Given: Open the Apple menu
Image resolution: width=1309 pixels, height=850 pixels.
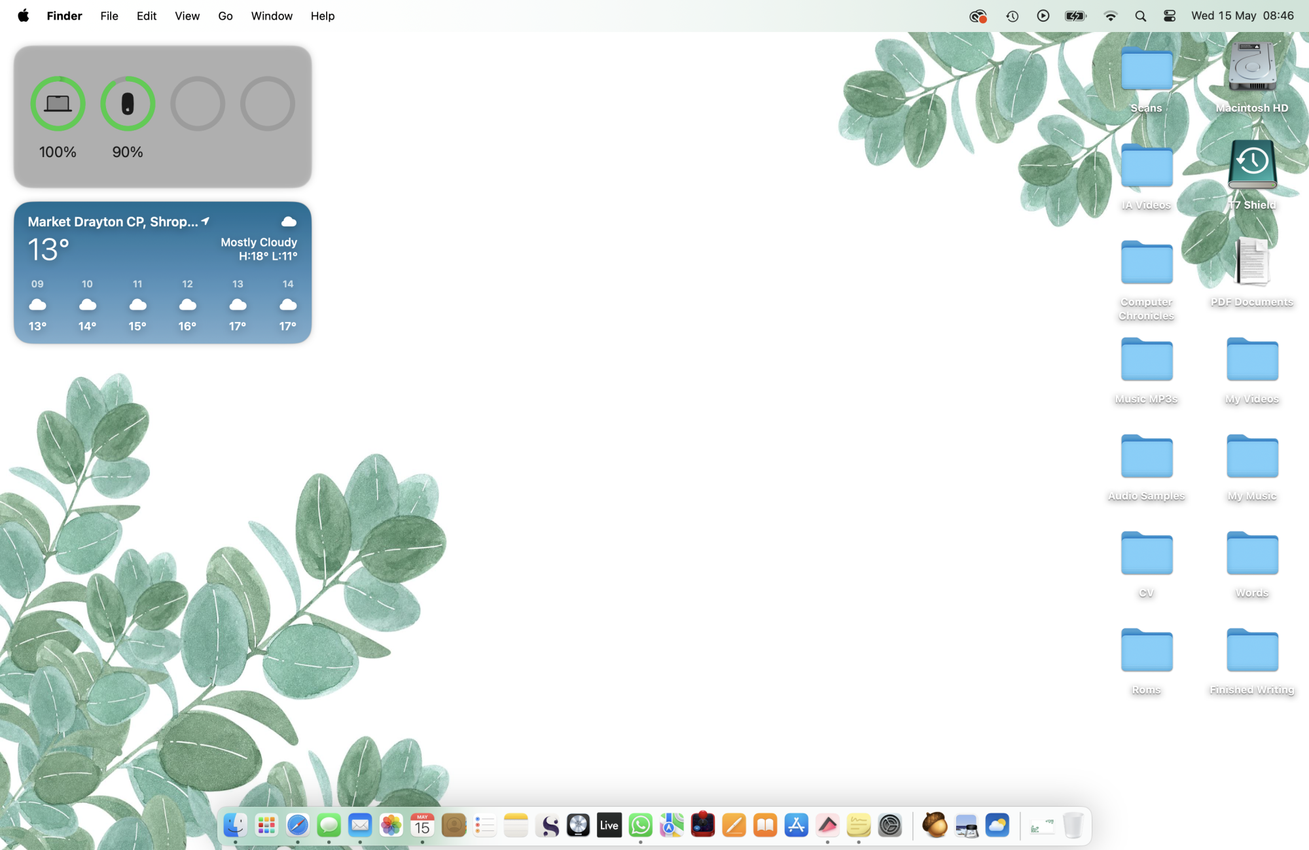Looking at the screenshot, I should (x=23, y=16).
